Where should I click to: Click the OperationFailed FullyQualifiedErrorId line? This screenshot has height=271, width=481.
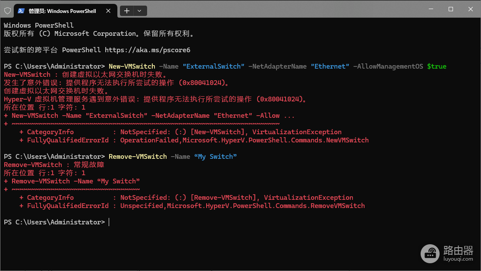click(x=194, y=140)
